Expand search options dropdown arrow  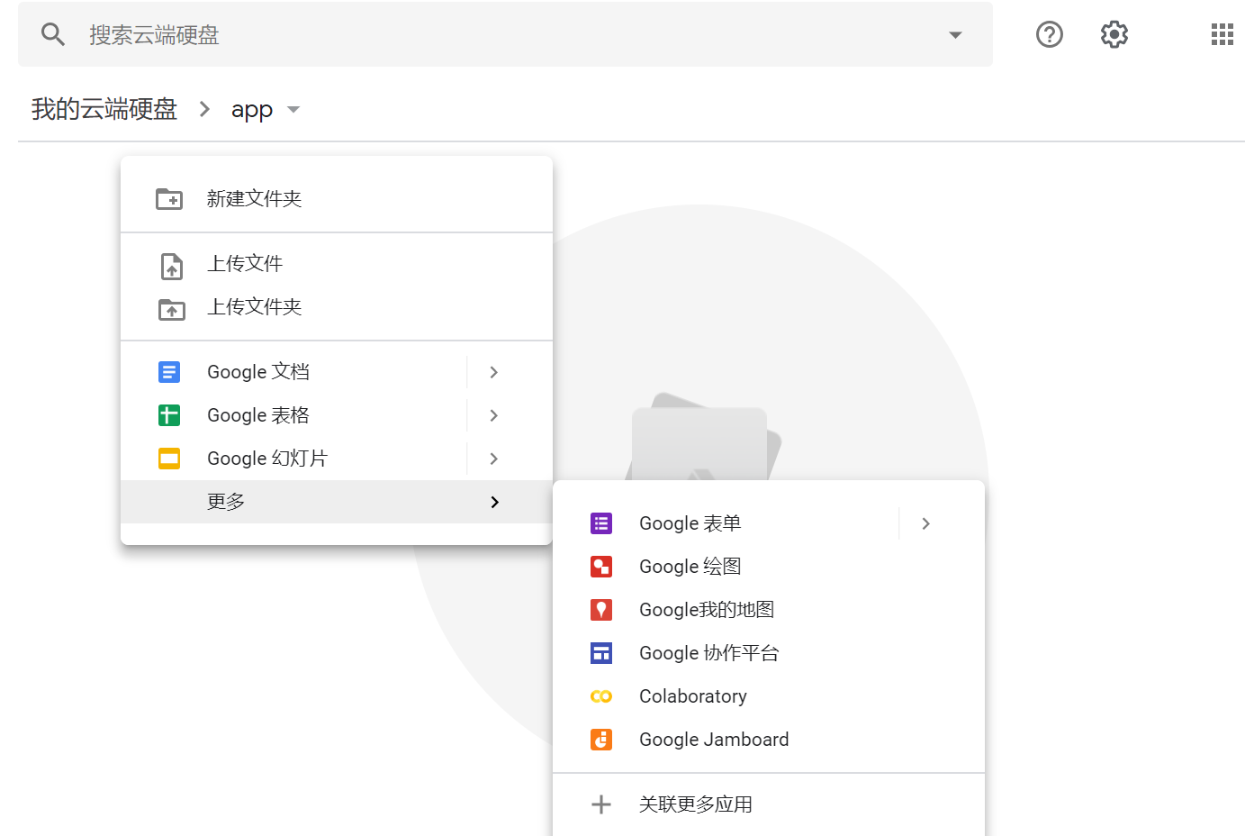coord(955,35)
